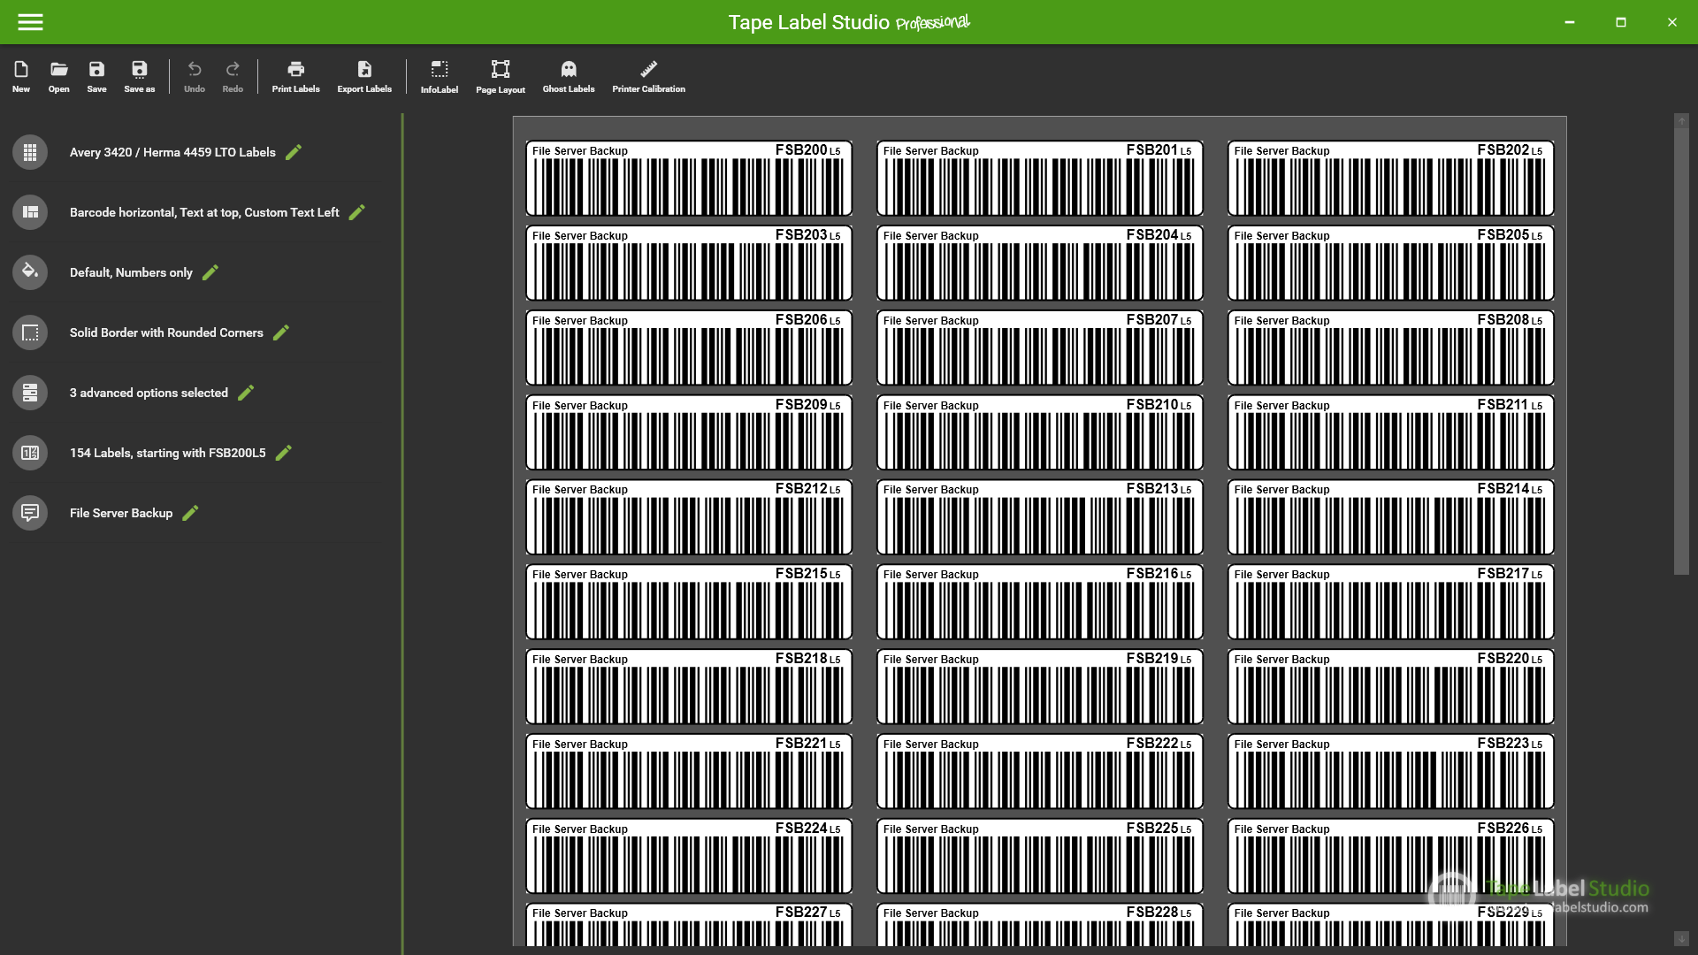Image resolution: width=1698 pixels, height=955 pixels.
Task: Click label FSB204 in preview
Action: (1040, 263)
